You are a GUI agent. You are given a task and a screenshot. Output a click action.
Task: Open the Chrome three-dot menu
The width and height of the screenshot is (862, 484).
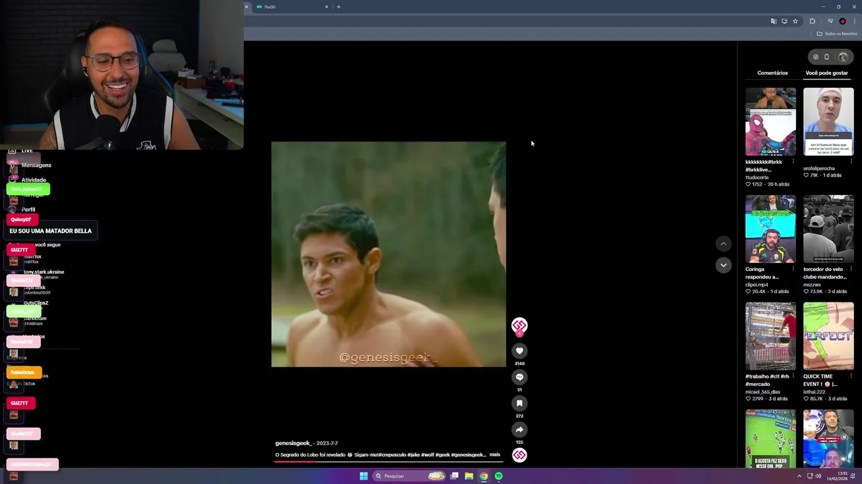tap(855, 22)
